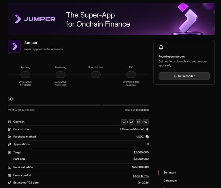Image resolution: width=221 pixels, height=188 pixels.
Task: Click the Applications icon
Action: (x=9, y=144)
